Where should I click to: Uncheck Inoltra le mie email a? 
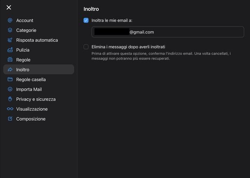click(x=86, y=20)
